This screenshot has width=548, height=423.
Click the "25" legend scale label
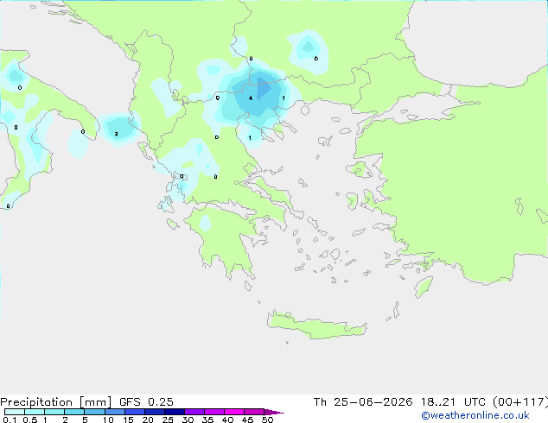(x=168, y=420)
